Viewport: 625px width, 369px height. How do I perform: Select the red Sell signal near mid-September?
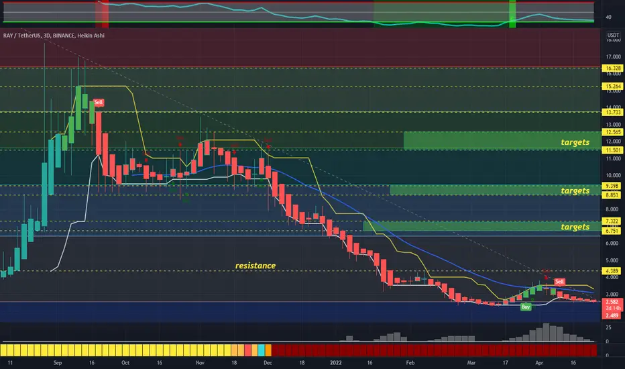coord(99,103)
